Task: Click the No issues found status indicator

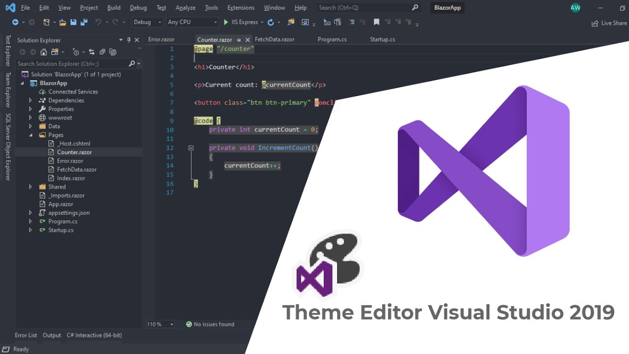Action: click(210, 324)
